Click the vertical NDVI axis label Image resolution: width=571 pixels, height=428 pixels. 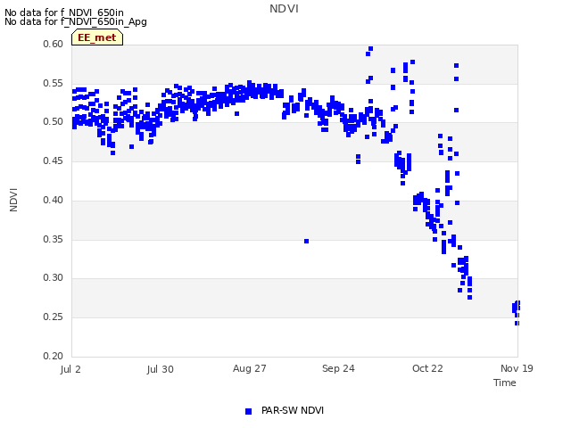[13, 200]
